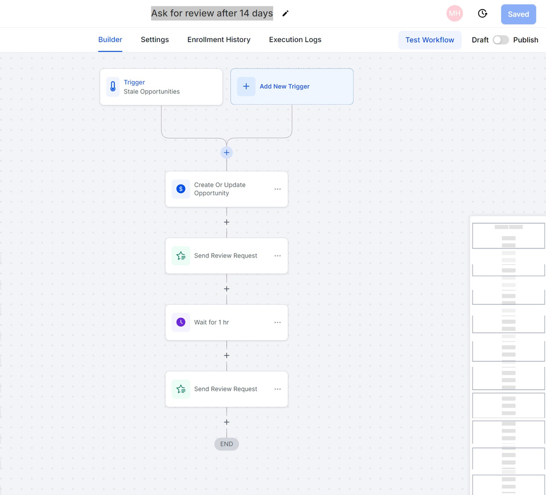This screenshot has height=495, width=546.
Task: Add step after Wait for 1 hr
Action: tap(227, 355)
